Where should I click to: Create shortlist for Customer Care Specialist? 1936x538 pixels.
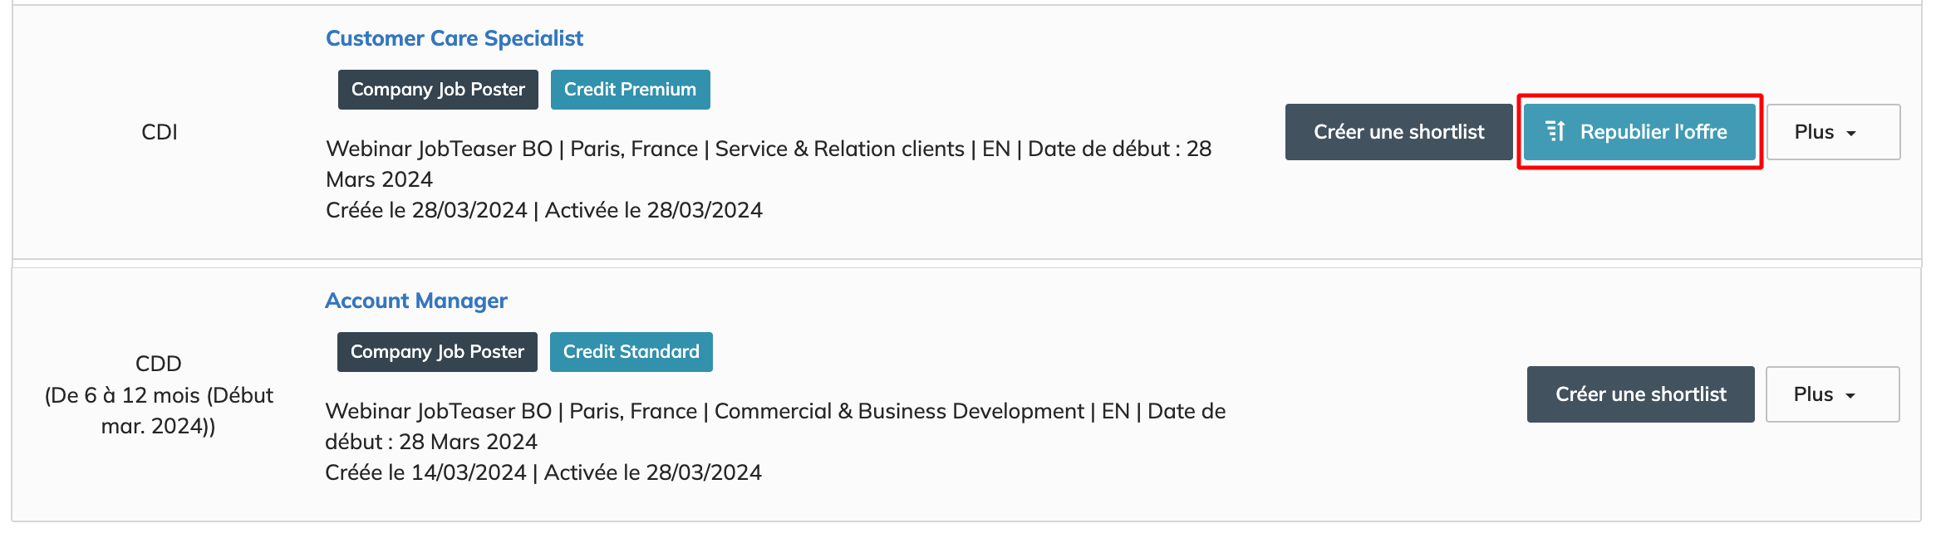tap(1398, 132)
